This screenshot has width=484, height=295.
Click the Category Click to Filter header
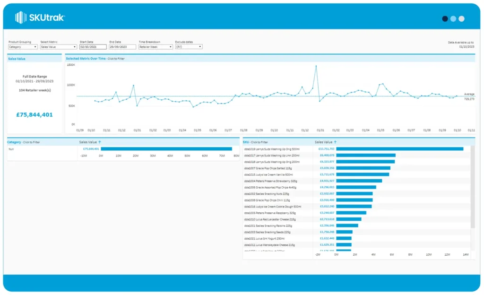(x=24, y=142)
